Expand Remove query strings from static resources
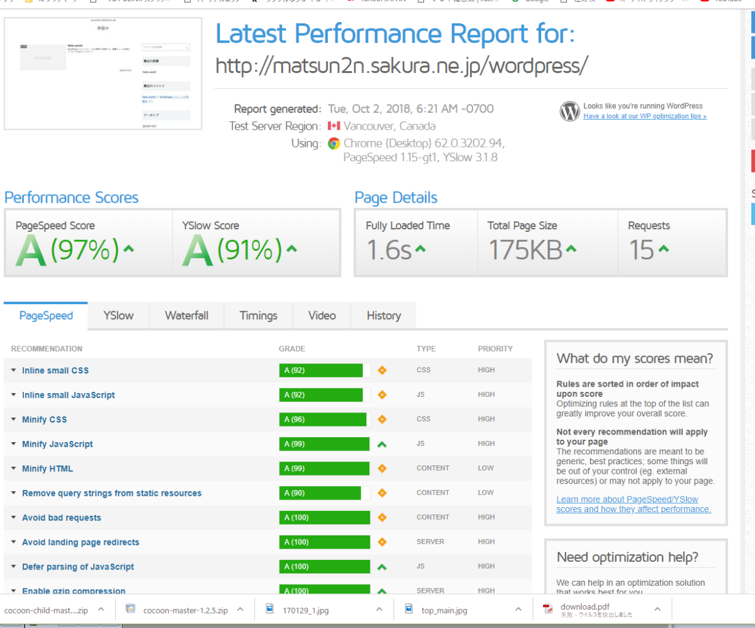Image resolution: width=755 pixels, height=628 pixels. [111, 493]
